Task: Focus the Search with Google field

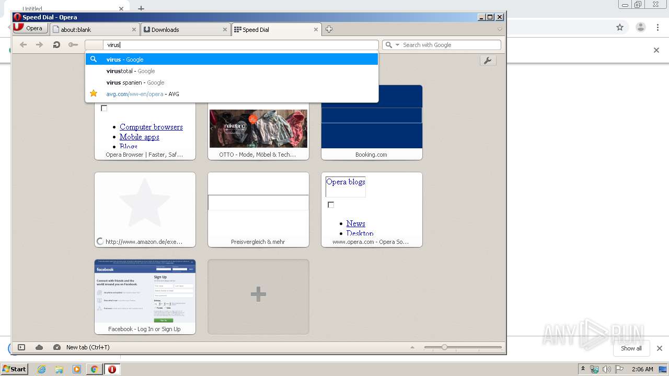Action: tap(451, 45)
